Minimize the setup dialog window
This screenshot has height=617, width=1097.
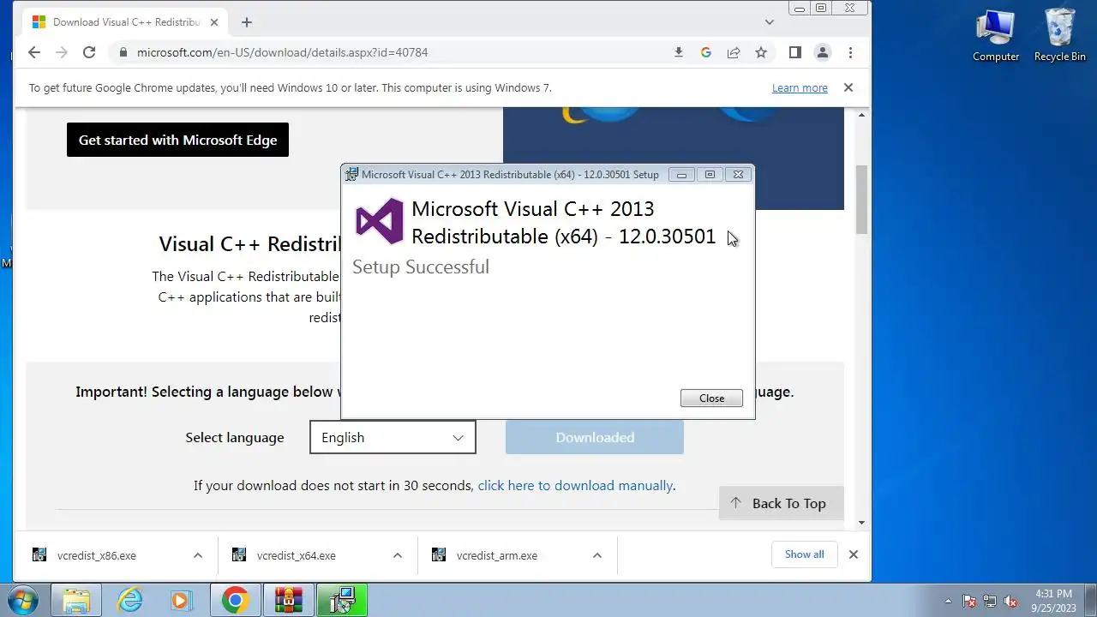(x=681, y=174)
